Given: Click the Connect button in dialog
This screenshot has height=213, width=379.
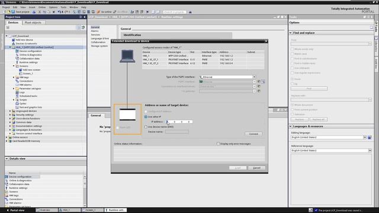Looking at the screenshot, I should 253,134.
